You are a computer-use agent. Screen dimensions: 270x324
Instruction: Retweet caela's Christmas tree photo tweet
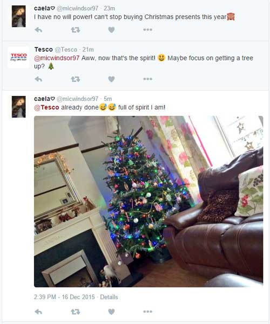click(x=76, y=312)
